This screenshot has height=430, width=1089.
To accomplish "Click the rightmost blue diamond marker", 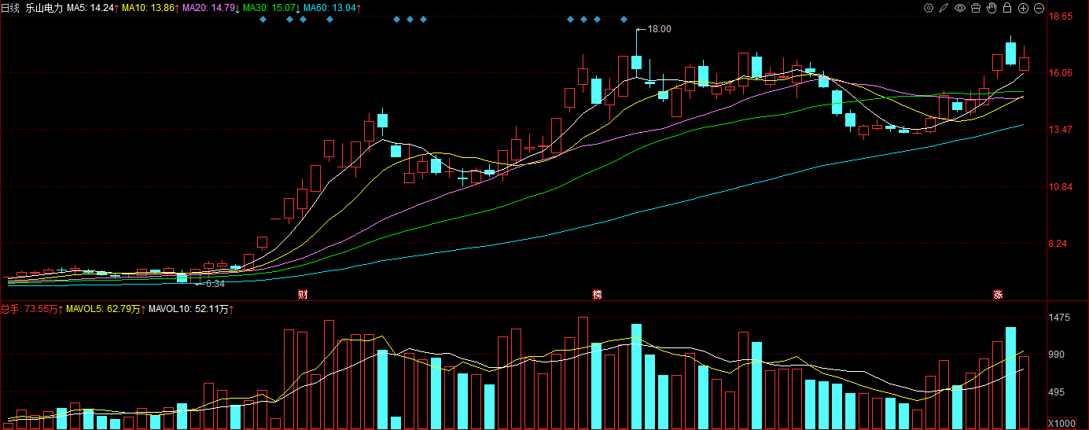I will (x=624, y=19).
